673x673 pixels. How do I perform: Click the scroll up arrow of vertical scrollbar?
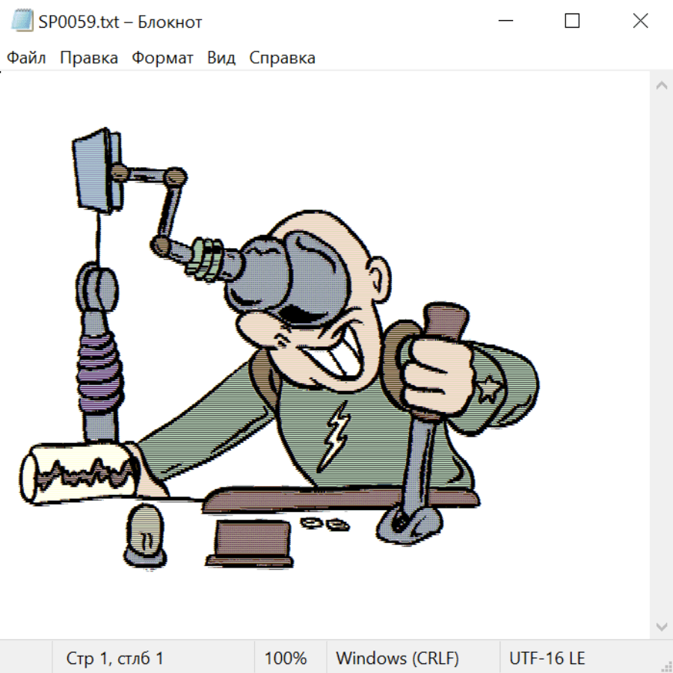(661, 86)
